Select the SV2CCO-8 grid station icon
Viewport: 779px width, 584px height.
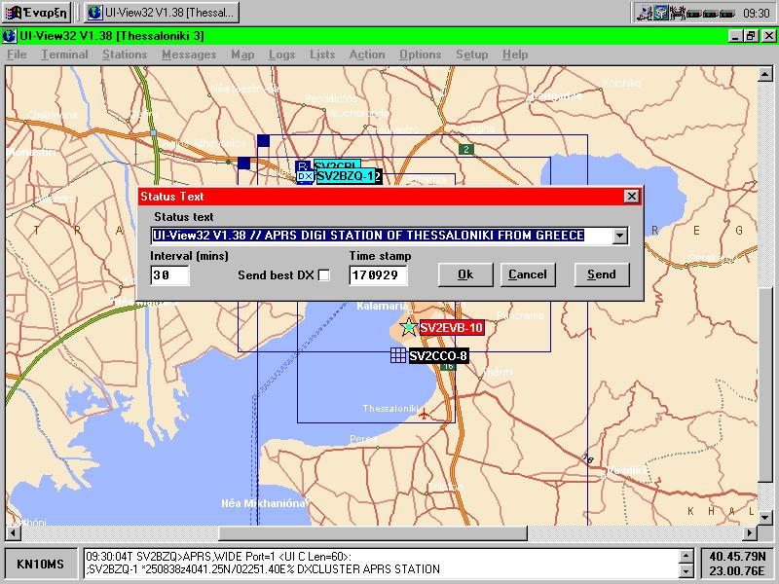[398, 355]
